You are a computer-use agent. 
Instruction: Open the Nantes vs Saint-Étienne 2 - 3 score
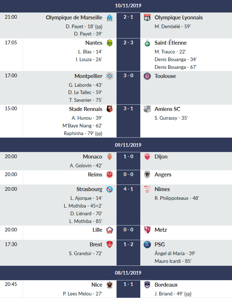128,43
